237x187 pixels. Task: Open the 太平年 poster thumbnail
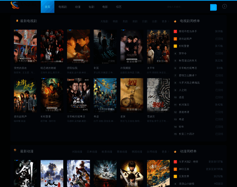[158, 46]
